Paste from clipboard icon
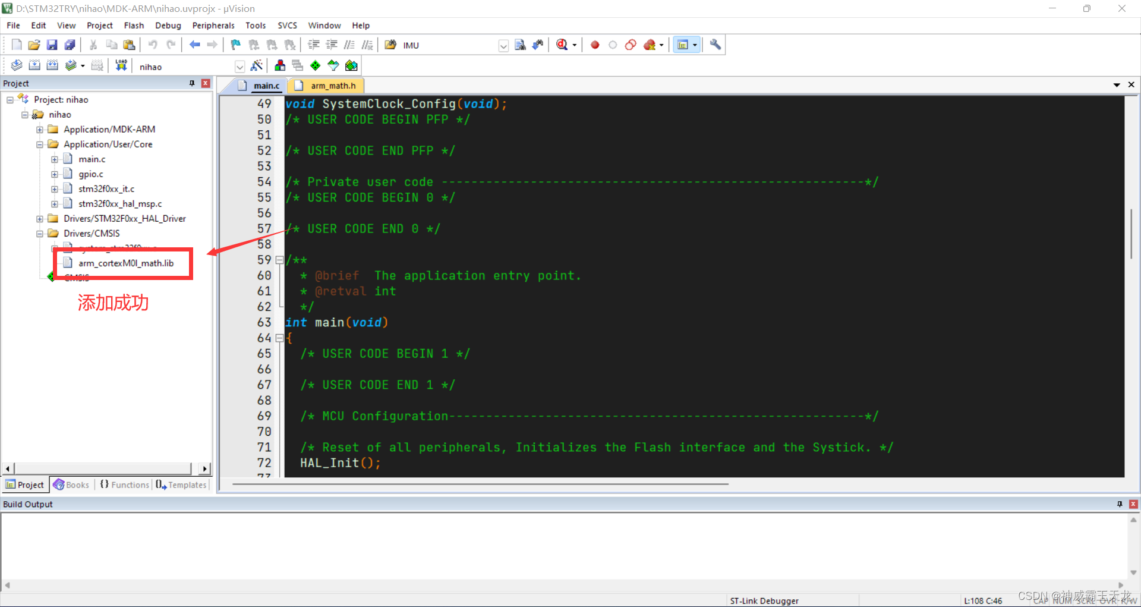This screenshot has width=1141, height=607. [x=129, y=45]
